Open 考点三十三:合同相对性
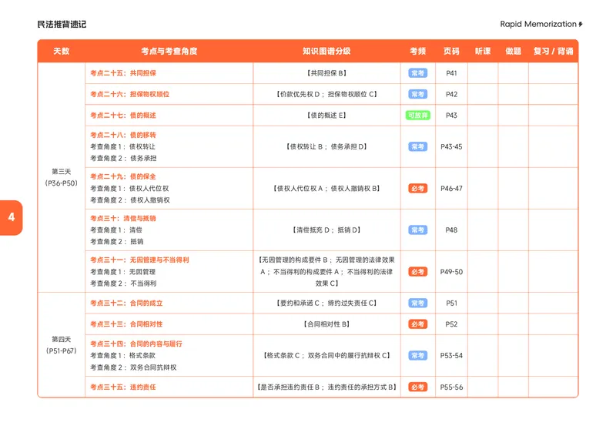616x436 pixels. [x=126, y=324]
